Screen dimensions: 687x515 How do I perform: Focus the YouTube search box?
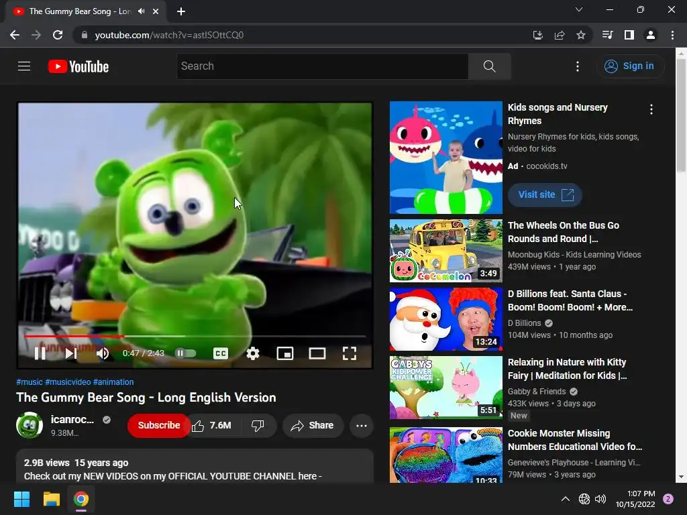click(323, 66)
